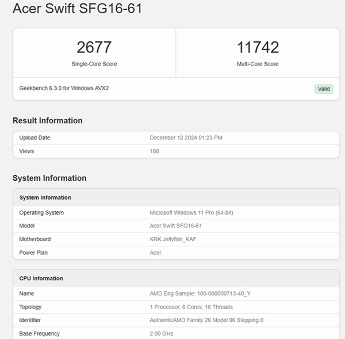
Task: Click the Power Plan value Acer
Action: (156, 252)
